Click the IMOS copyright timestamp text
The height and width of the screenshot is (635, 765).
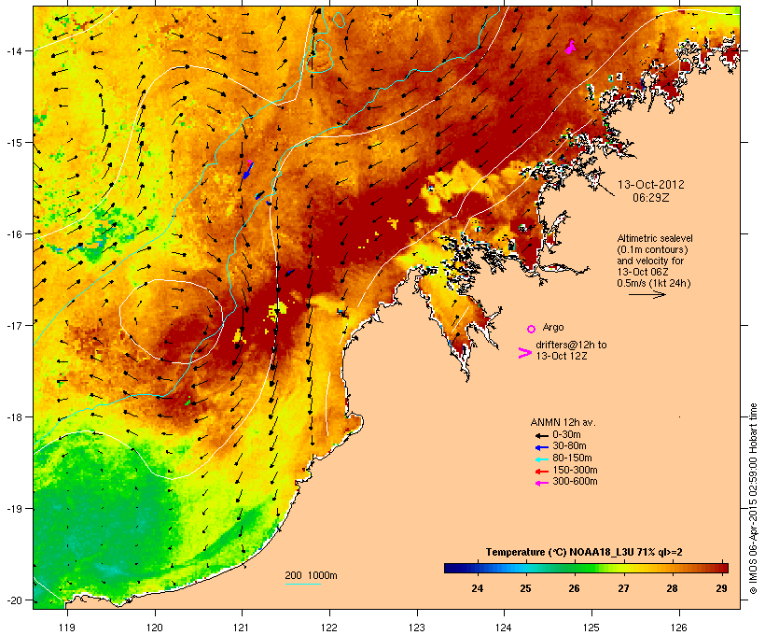(753, 499)
